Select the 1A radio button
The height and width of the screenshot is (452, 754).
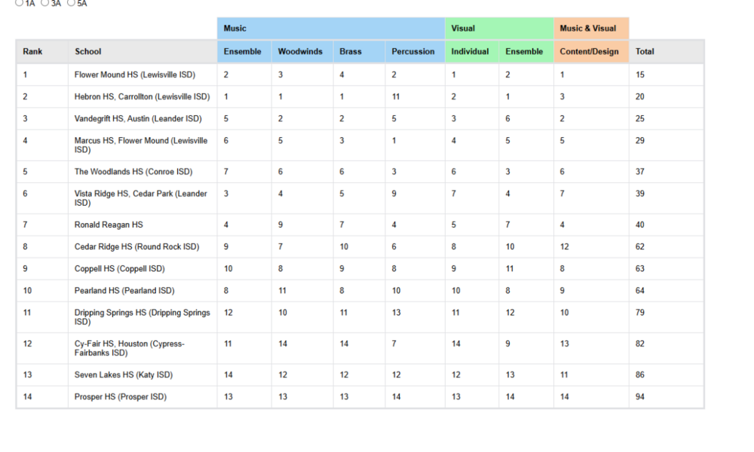pos(19,3)
